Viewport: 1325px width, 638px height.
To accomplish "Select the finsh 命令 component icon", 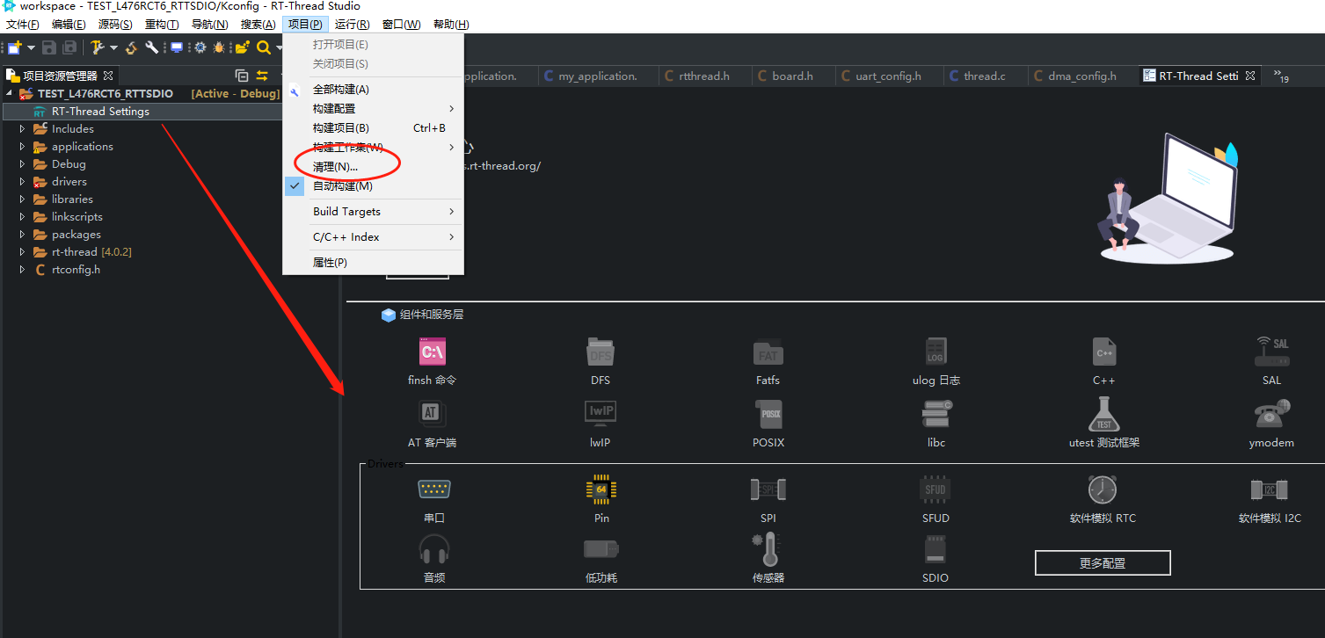I will click(x=432, y=351).
